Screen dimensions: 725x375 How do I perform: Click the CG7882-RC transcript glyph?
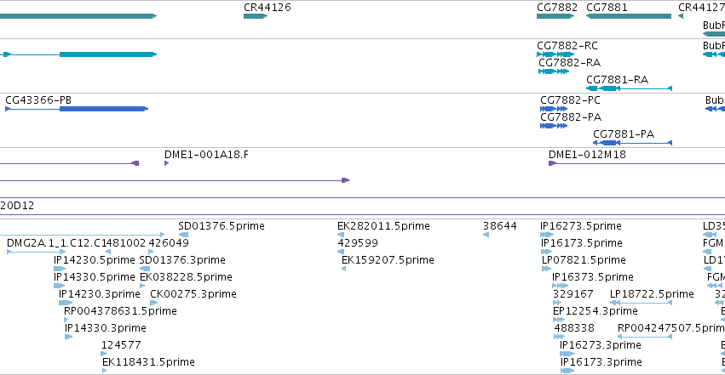555,54
